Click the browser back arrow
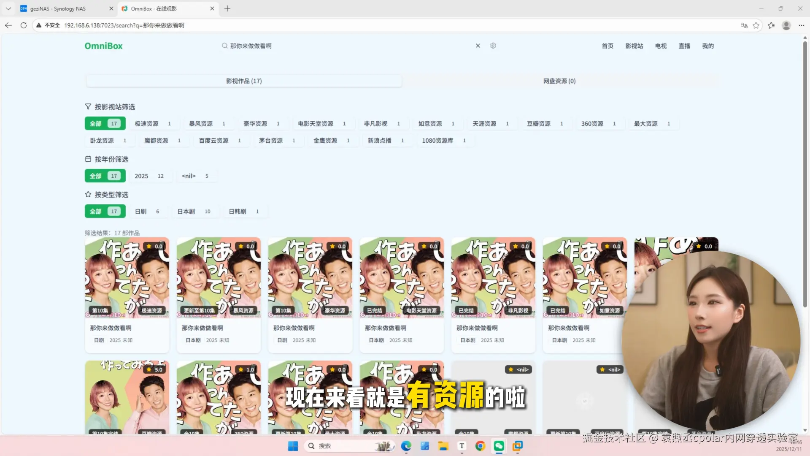The width and height of the screenshot is (810, 456). pos(8,25)
